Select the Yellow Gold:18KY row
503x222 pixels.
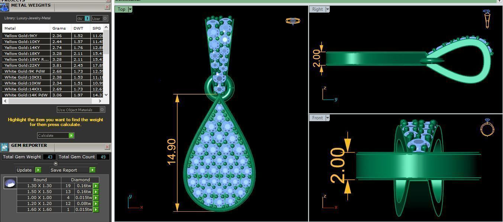(x=53, y=53)
